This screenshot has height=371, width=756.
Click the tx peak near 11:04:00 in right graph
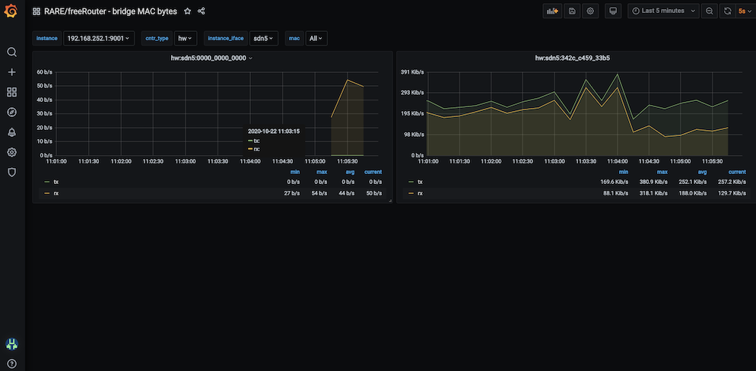click(617, 75)
